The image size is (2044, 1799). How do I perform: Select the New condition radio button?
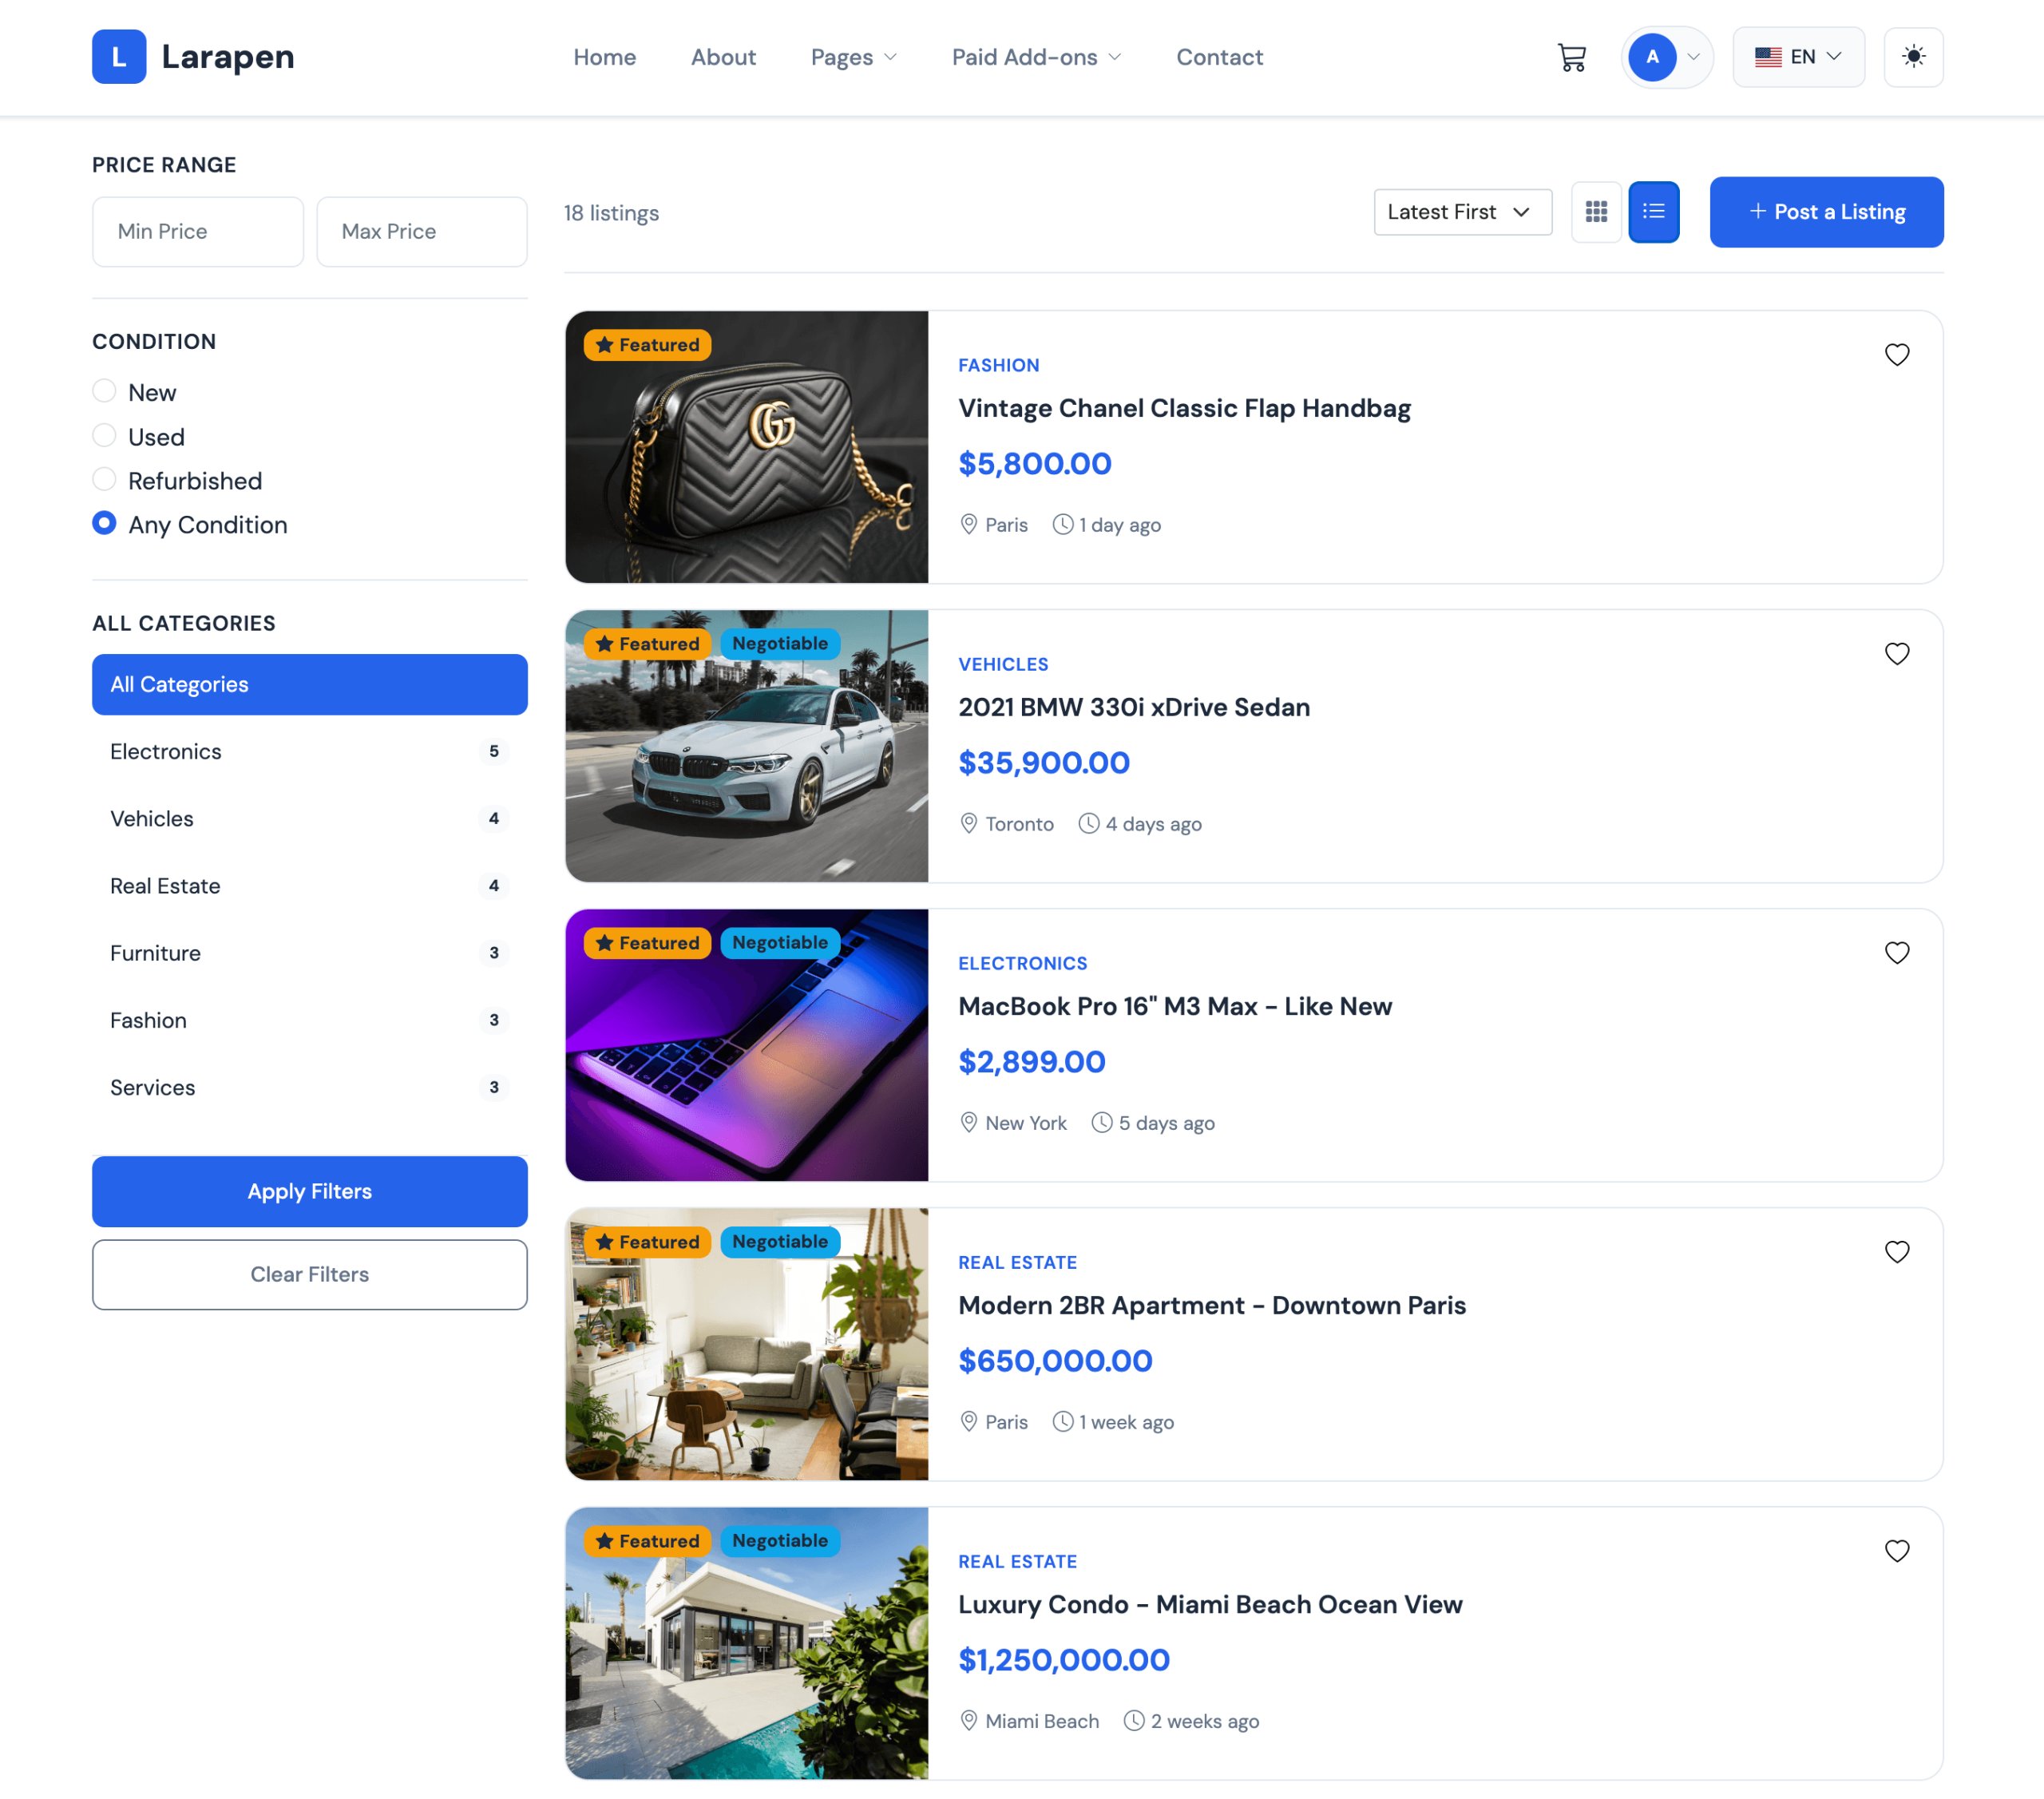pos(104,391)
